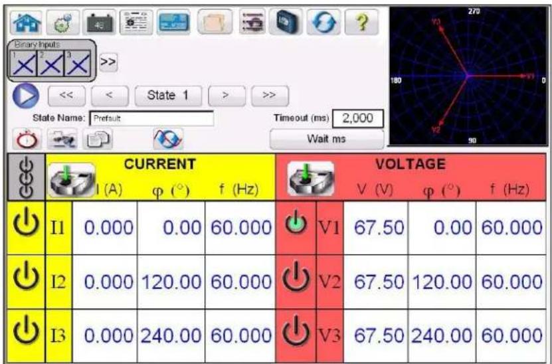
Task: Select I1 current amplitude 0.000
Action: click(104, 228)
